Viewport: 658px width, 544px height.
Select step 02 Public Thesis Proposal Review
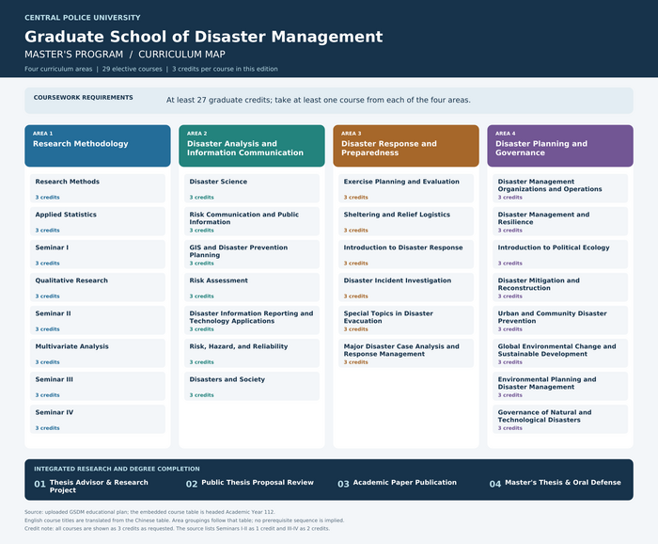(x=250, y=483)
